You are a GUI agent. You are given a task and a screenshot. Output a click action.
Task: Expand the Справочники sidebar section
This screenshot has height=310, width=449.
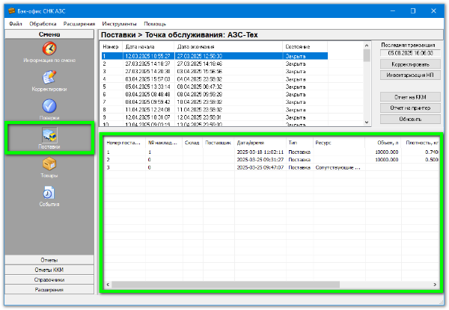[49, 279]
